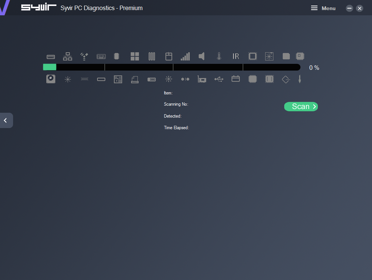Select the thermometer temperature icon
The height and width of the screenshot is (280, 372).
219,56
